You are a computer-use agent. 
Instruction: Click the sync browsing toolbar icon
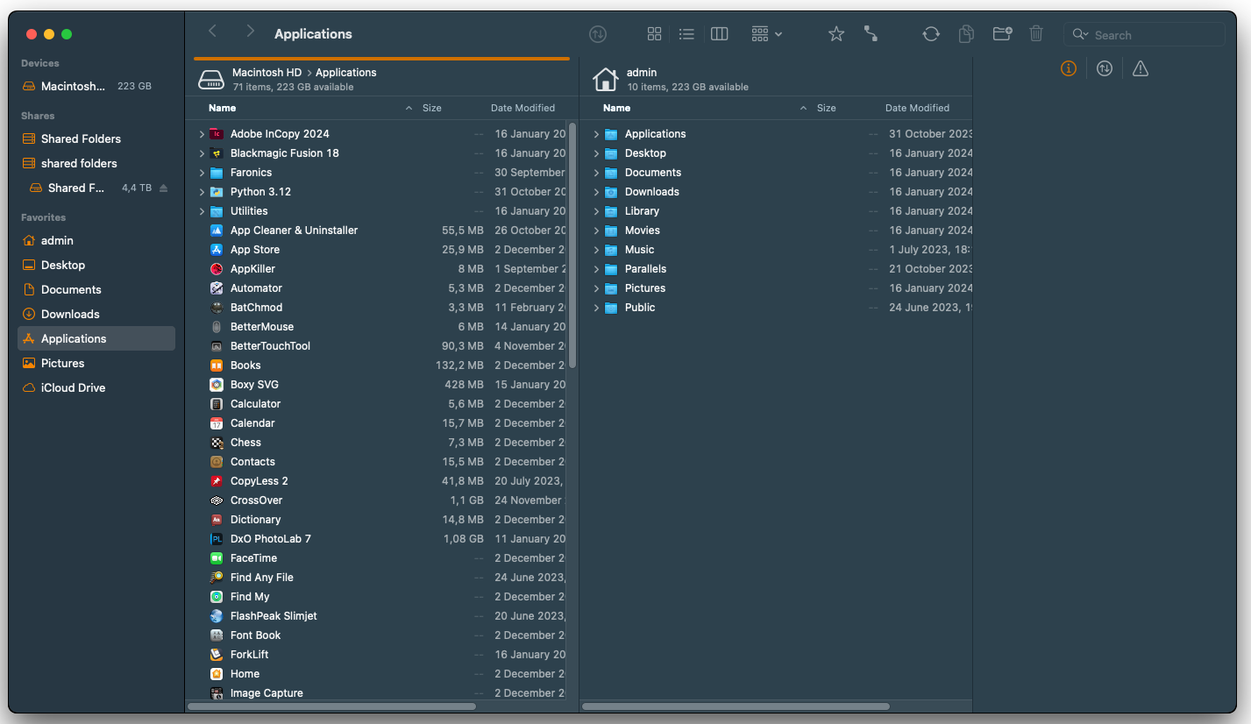(598, 34)
